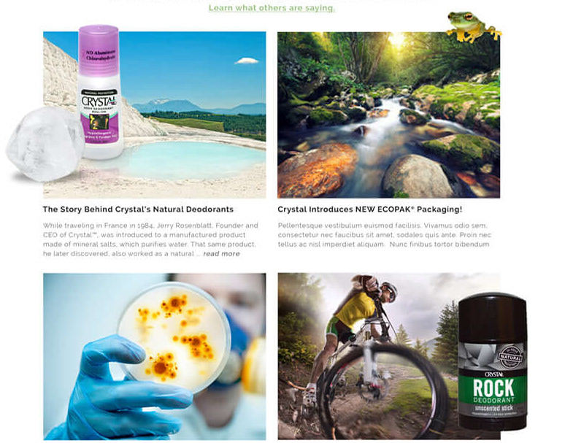Click the purple cap of the roll-on bottle
This screenshot has height=443, width=565.
pos(99,50)
